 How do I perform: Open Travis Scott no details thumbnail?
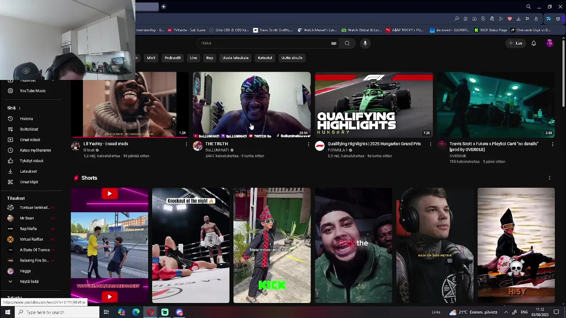coord(496,105)
